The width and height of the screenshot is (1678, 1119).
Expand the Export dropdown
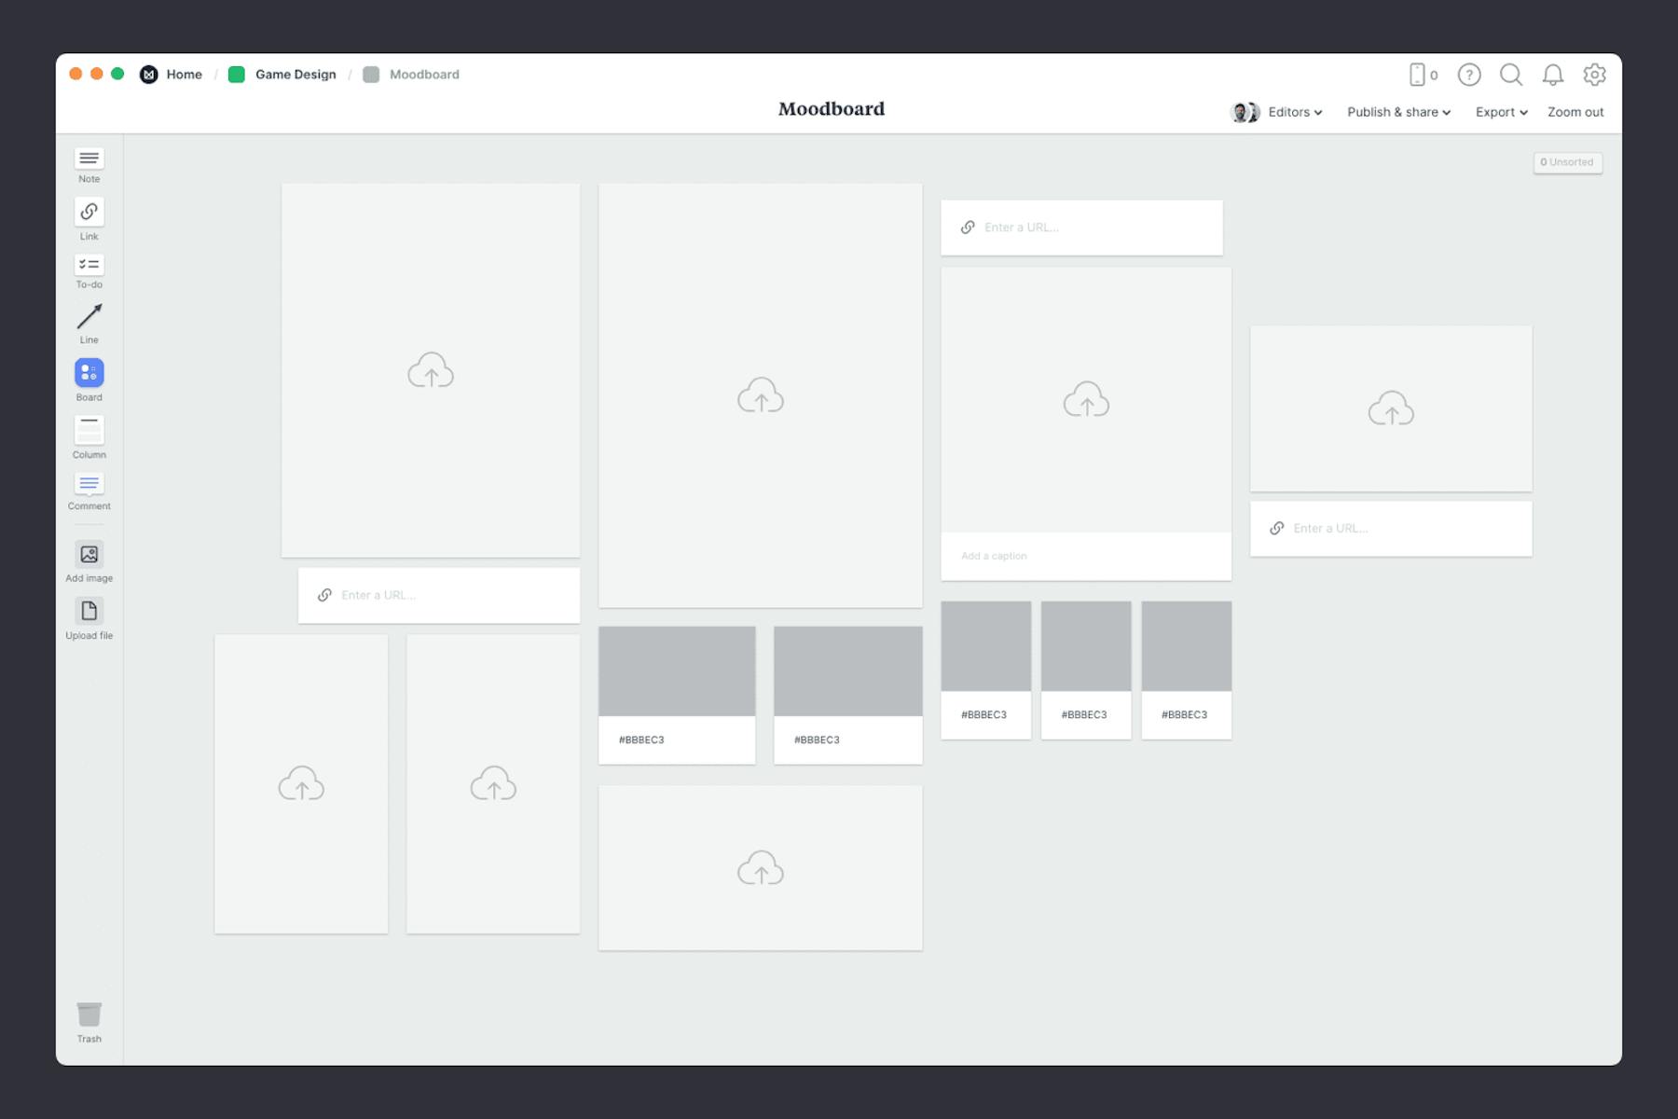1500,112
